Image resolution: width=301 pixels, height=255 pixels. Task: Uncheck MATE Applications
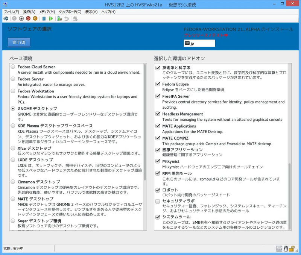[x=158, y=126]
